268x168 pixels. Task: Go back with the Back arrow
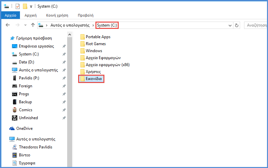click(x=8, y=25)
